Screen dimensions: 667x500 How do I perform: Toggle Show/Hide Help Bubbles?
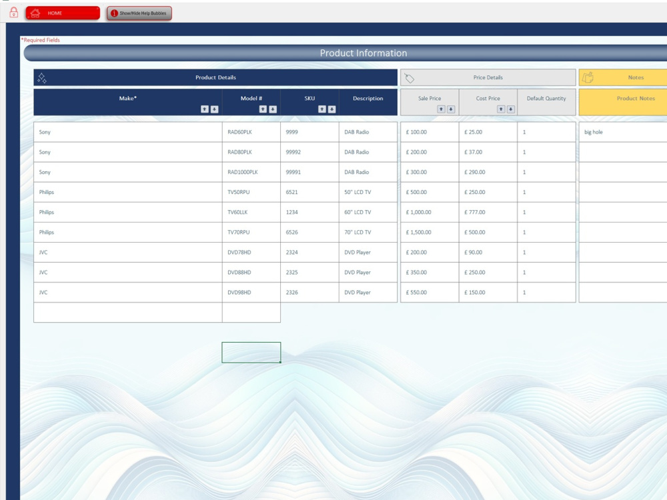click(x=139, y=13)
